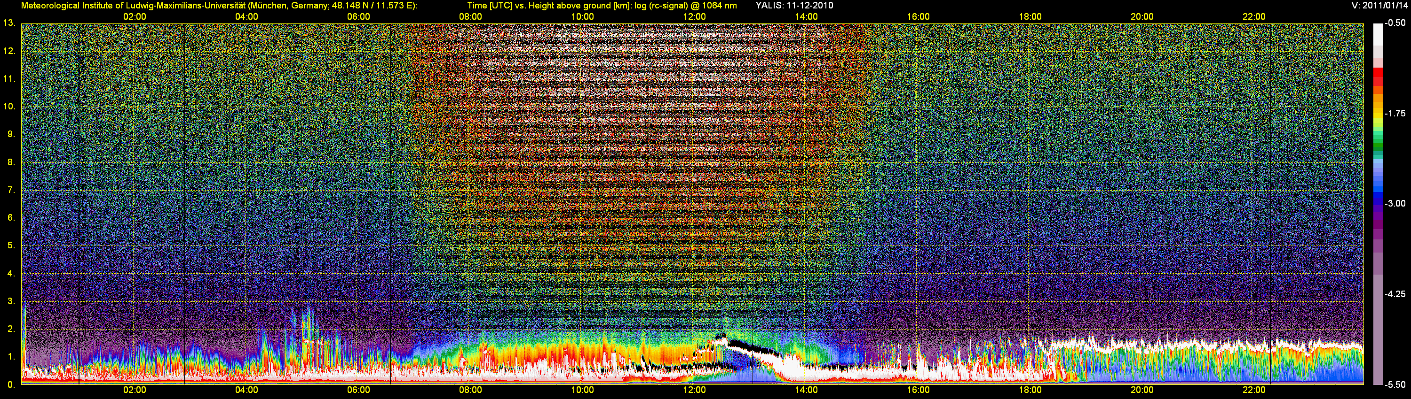Click the 18:00 label on the bottom time axis
The height and width of the screenshot is (399, 1411).
tap(1031, 390)
